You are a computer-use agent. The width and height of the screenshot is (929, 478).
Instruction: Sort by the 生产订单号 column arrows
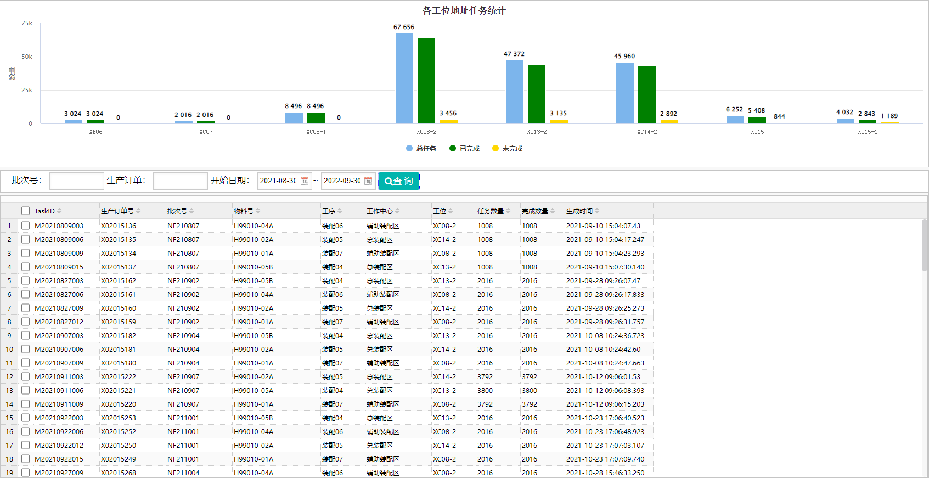(138, 211)
